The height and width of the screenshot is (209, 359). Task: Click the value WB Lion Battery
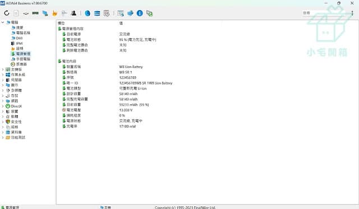[131, 67]
